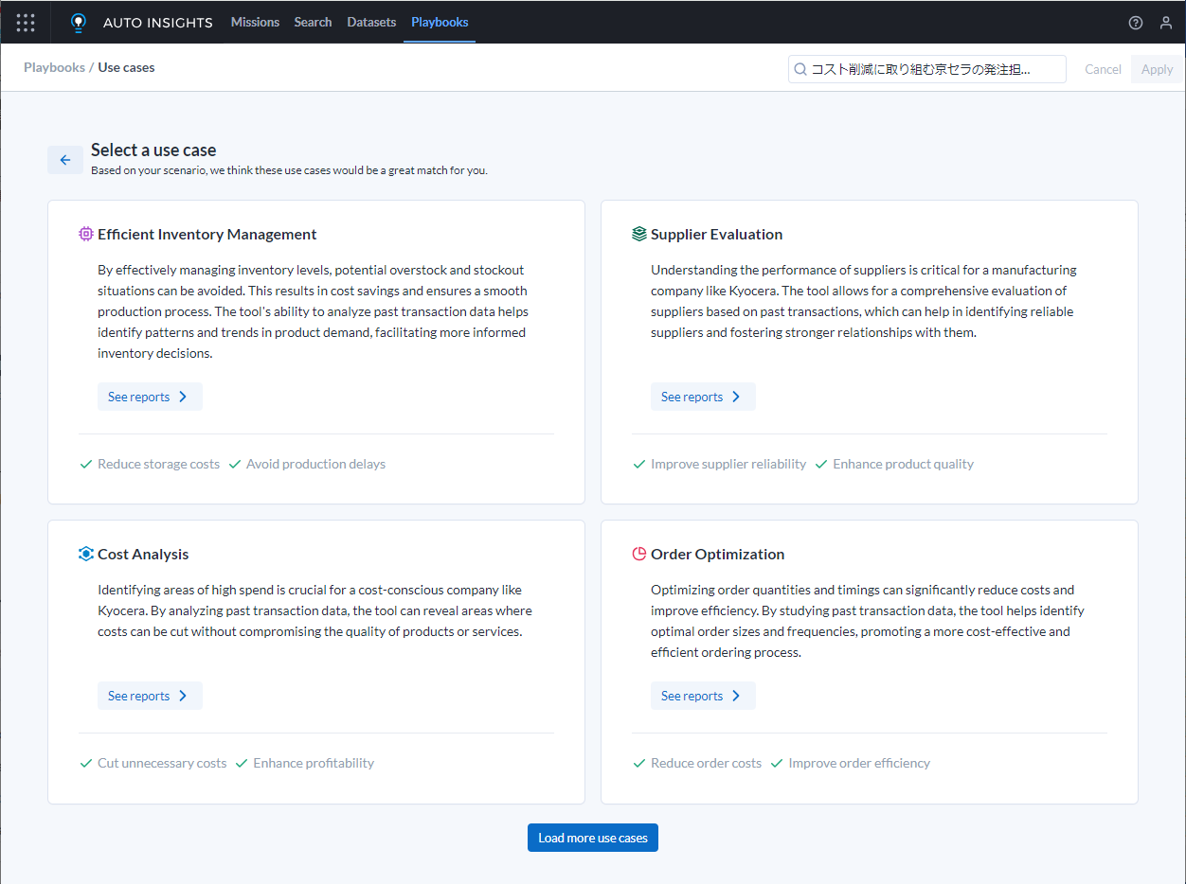Click the Efficient Inventory Management chip icon
The image size is (1186, 884).
86,234
